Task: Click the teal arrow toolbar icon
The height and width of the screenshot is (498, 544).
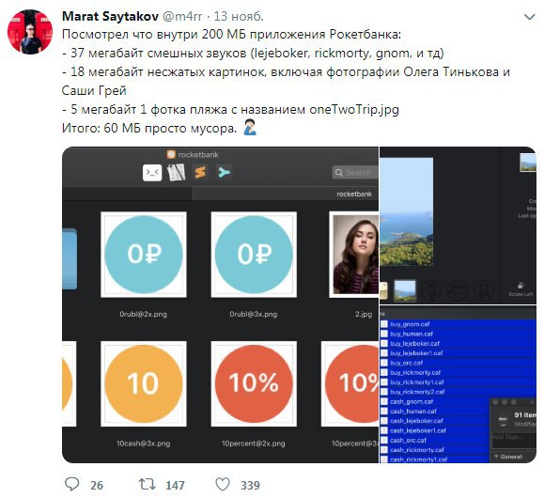Action: point(224,172)
